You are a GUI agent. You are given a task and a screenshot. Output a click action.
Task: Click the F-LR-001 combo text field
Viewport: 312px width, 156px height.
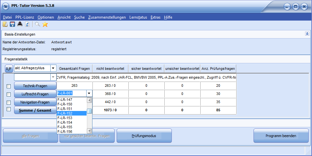(72, 93)
